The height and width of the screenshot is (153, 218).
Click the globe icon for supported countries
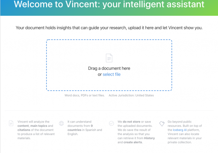[61, 123]
